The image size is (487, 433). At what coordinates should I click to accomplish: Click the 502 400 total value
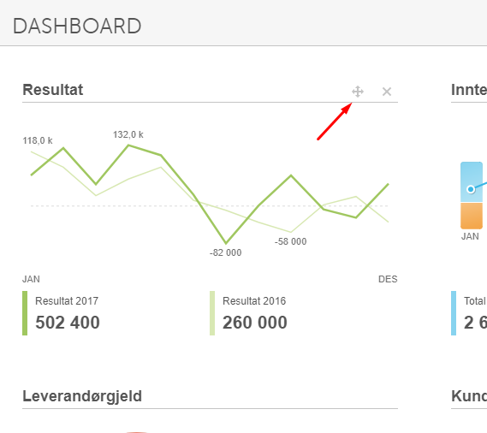click(68, 323)
